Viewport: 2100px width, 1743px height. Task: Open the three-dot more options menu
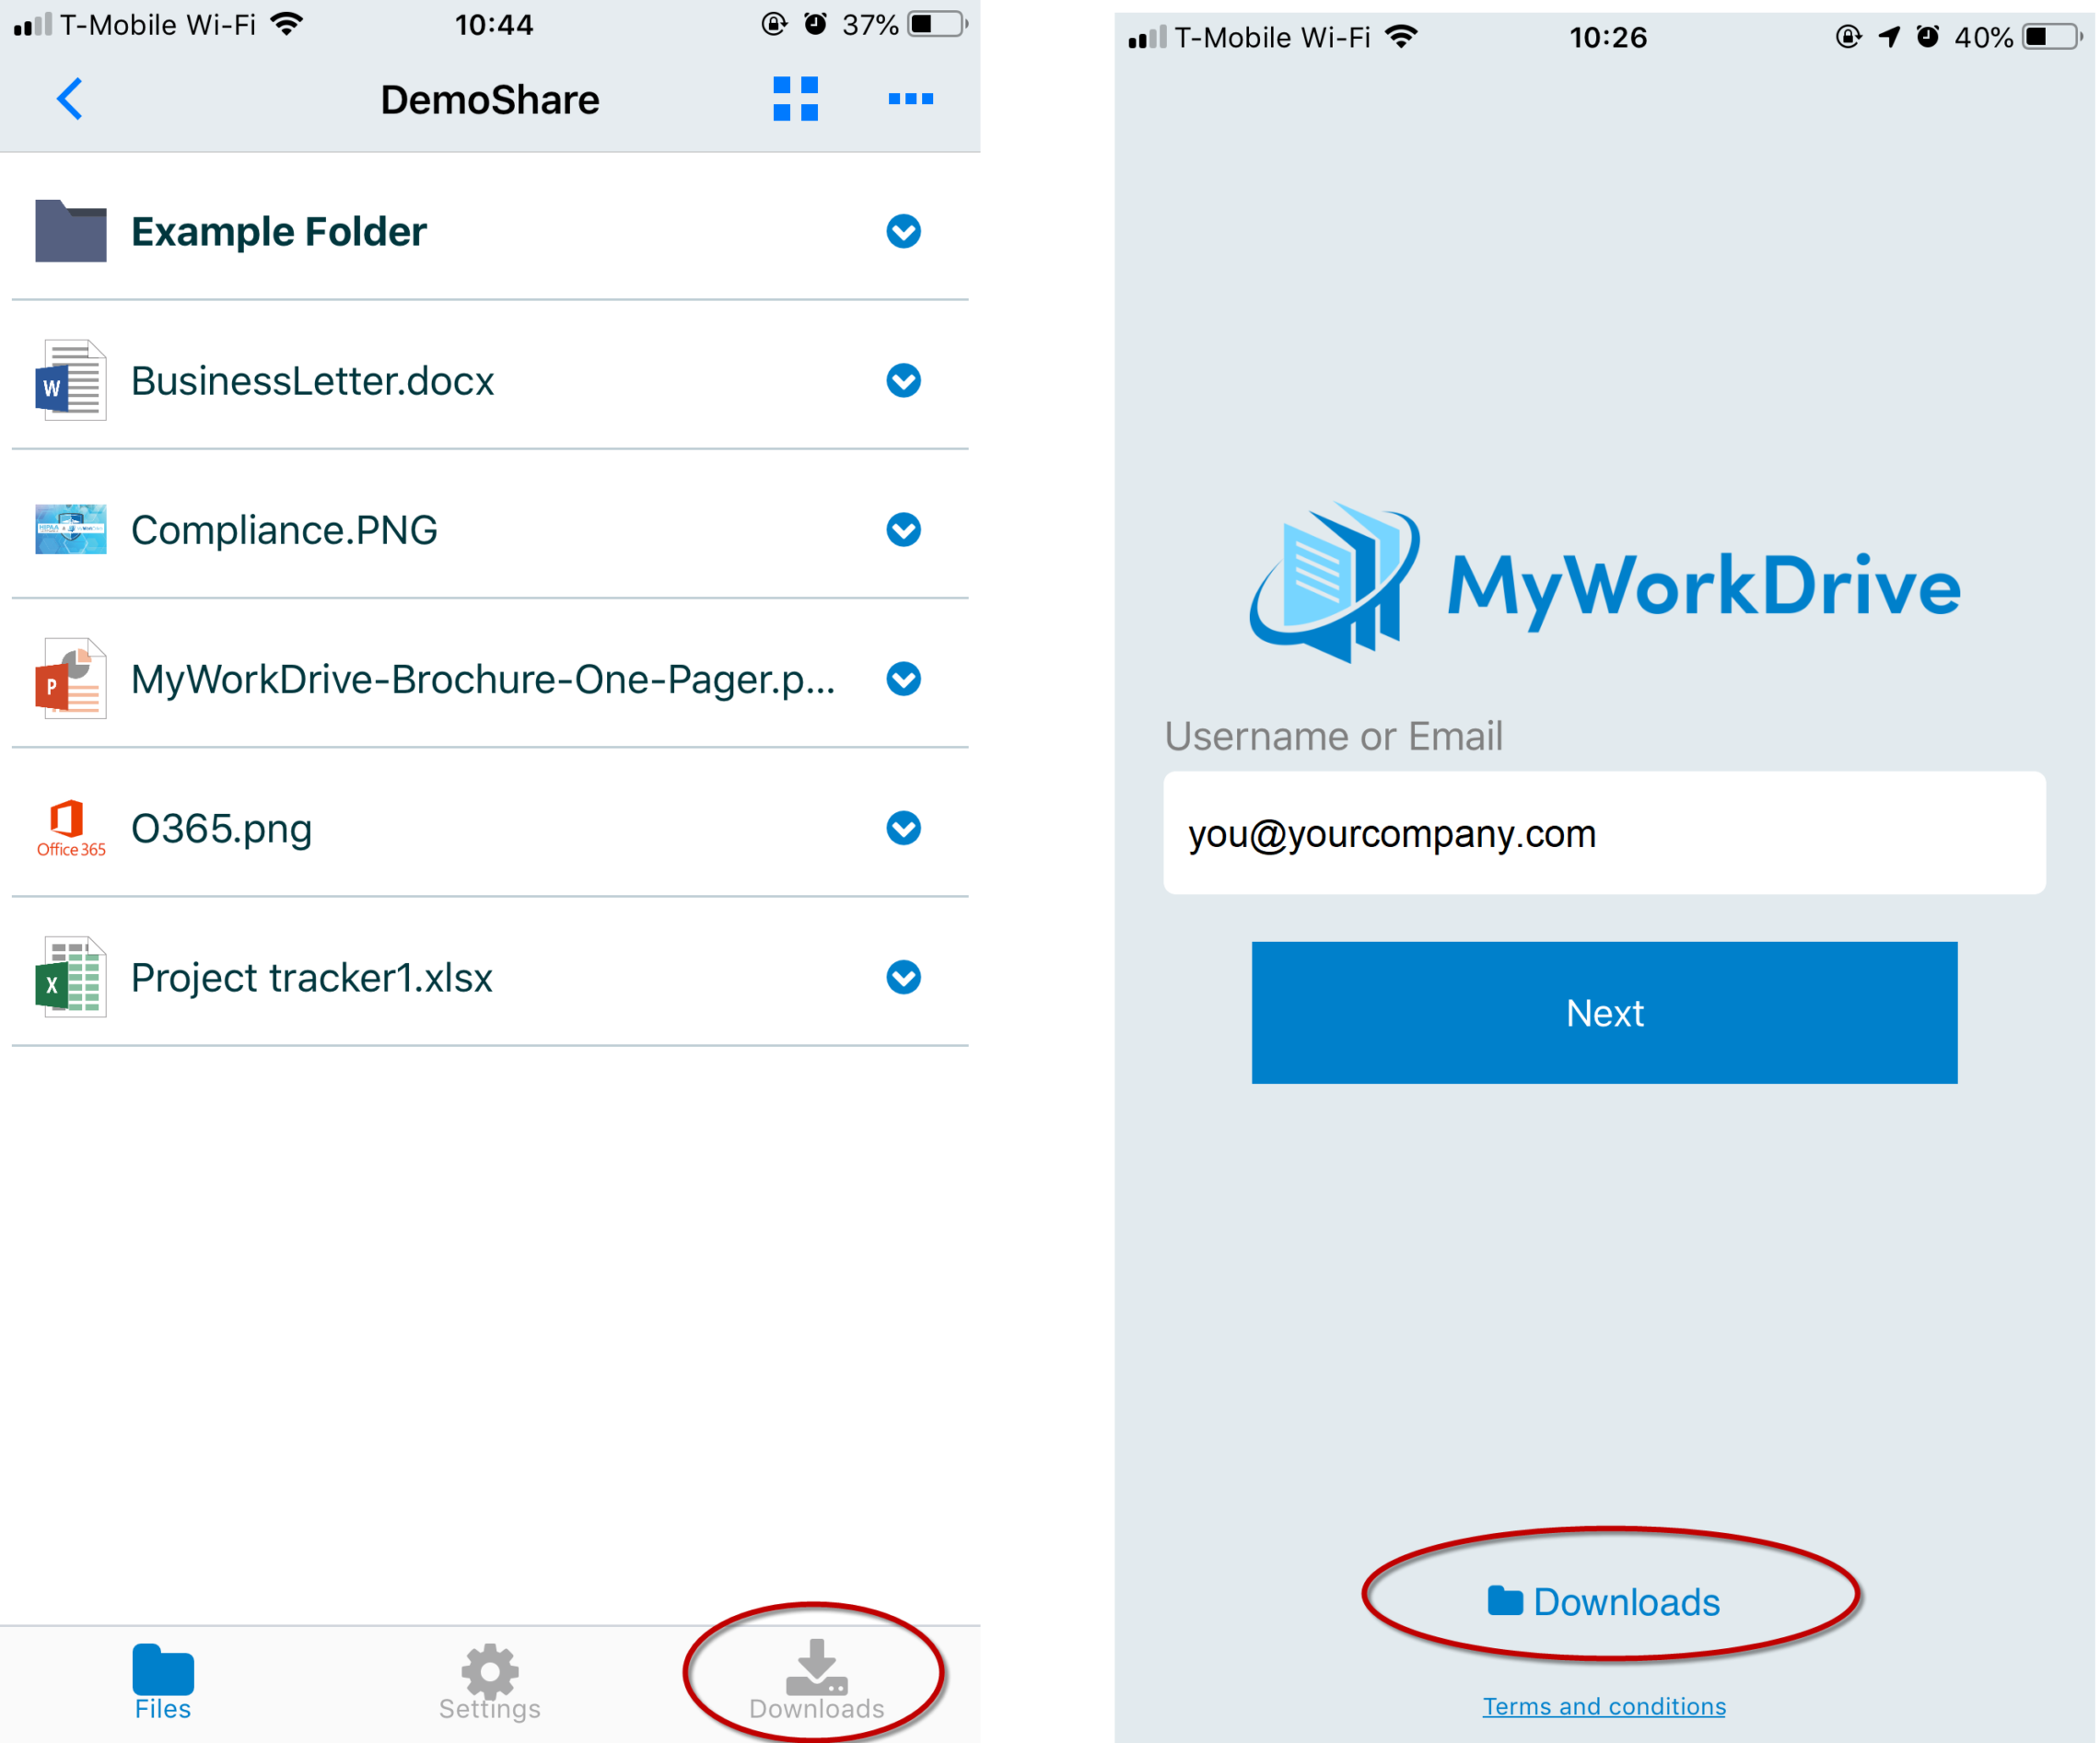(910, 99)
